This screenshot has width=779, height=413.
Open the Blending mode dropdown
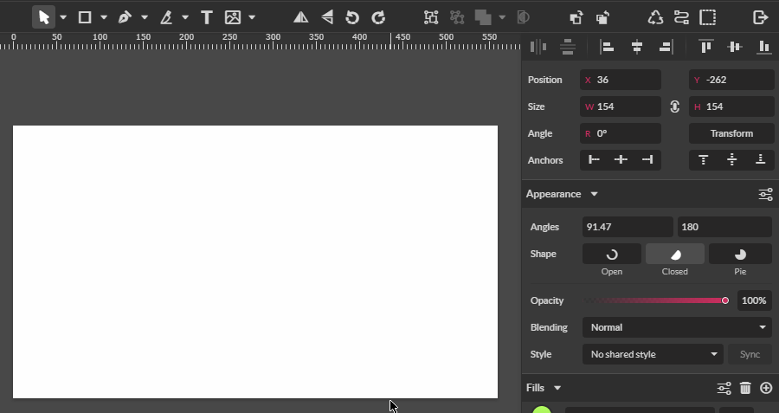click(x=677, y=327)
